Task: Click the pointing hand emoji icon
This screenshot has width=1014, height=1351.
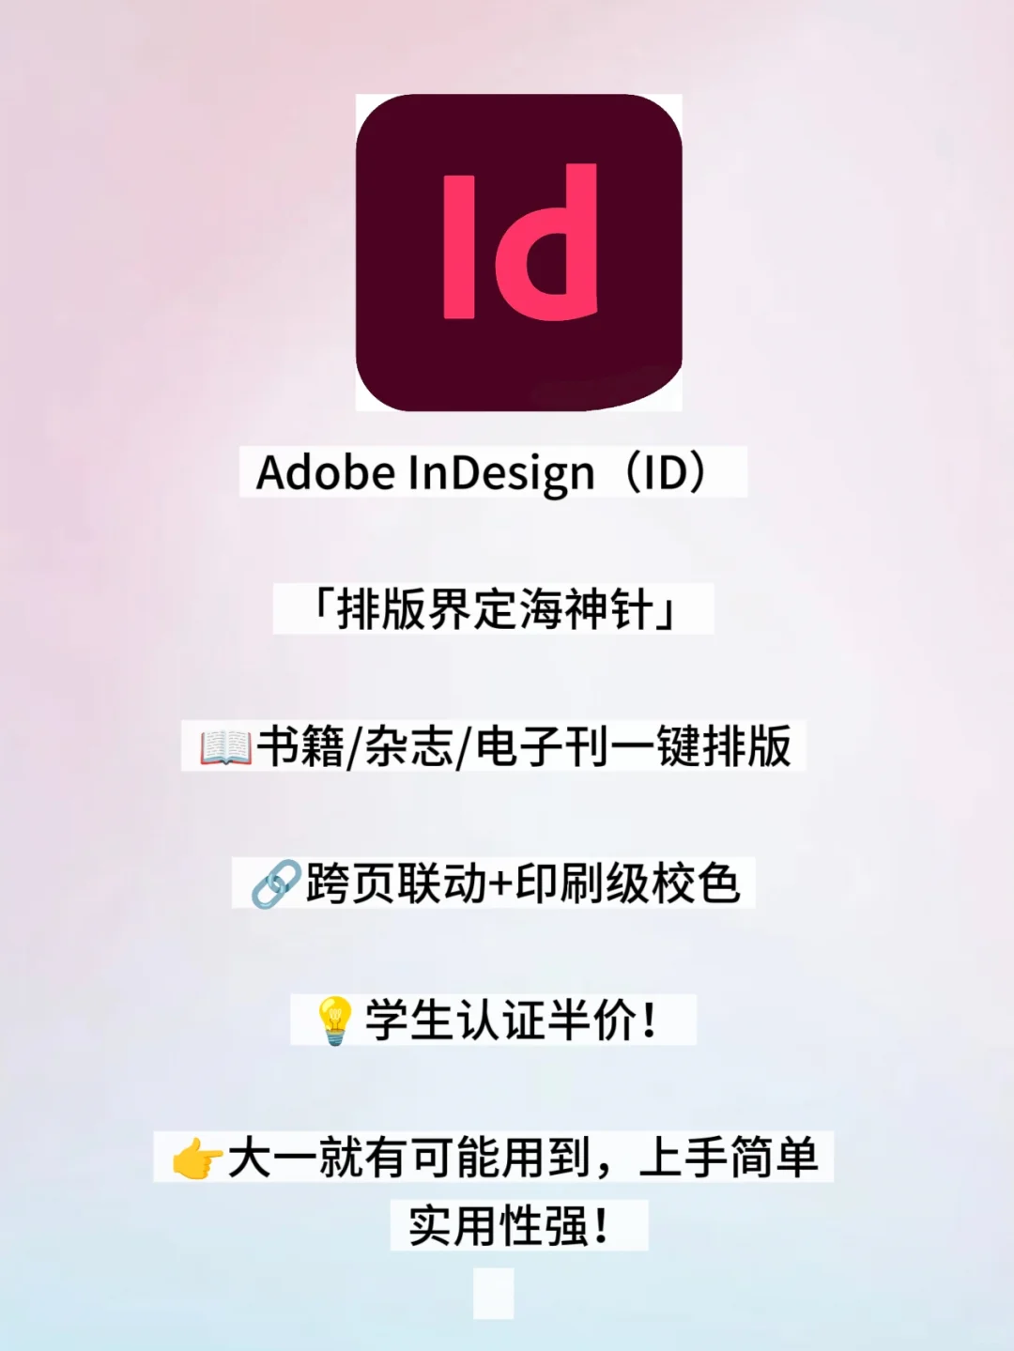Action: [x=197, y=1159]
